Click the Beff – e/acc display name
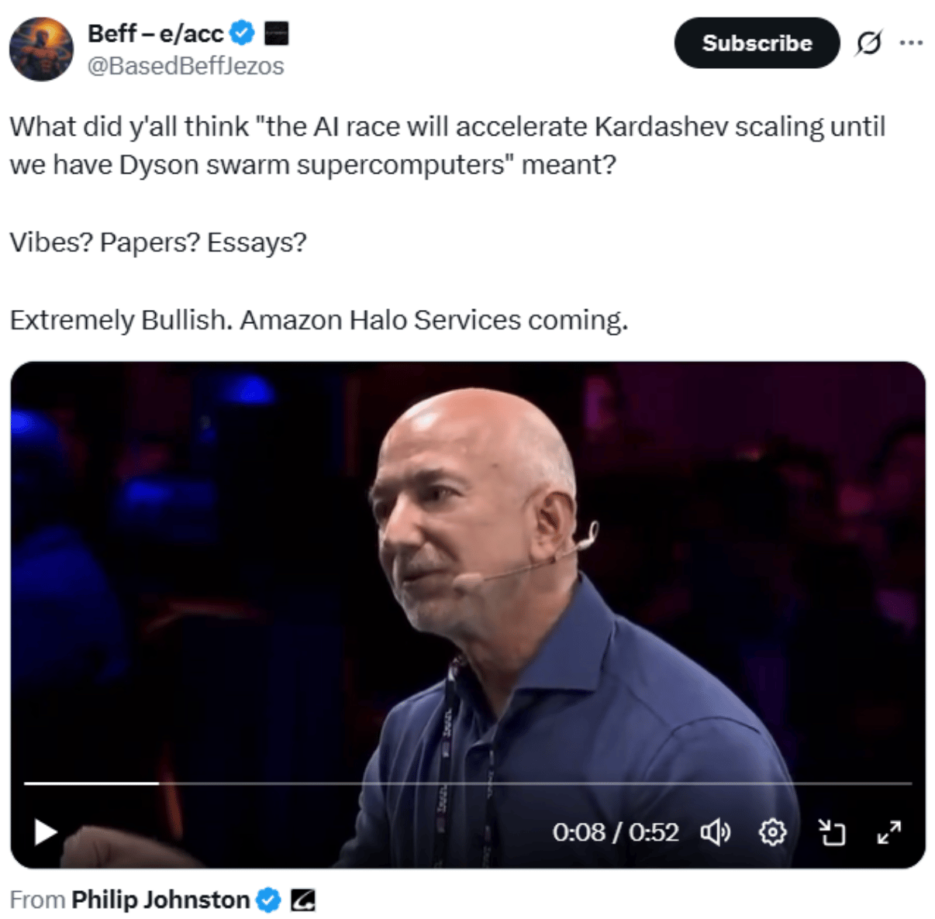The image size is (935, 919). tap(155, 33)
